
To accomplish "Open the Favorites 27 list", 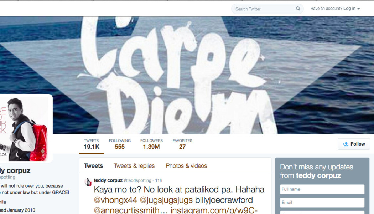I will coord(182,144).
